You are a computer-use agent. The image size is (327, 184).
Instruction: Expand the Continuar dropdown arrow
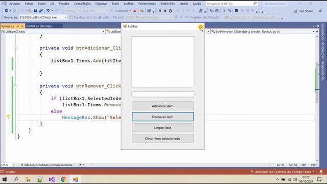click(x=130, y=11)
